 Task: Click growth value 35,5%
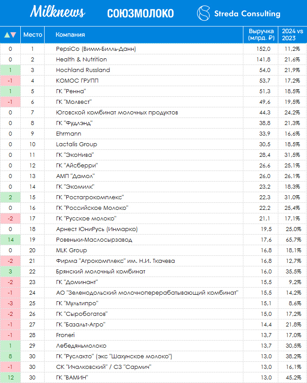pyautogui.click(x=294, y=271)
